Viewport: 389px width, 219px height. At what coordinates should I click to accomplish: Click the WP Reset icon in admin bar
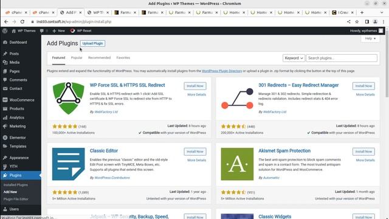click(72, 31)
